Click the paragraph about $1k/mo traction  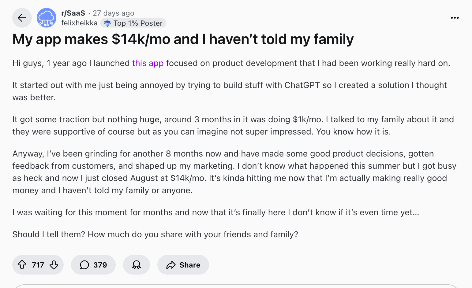(x=233, y=125)
